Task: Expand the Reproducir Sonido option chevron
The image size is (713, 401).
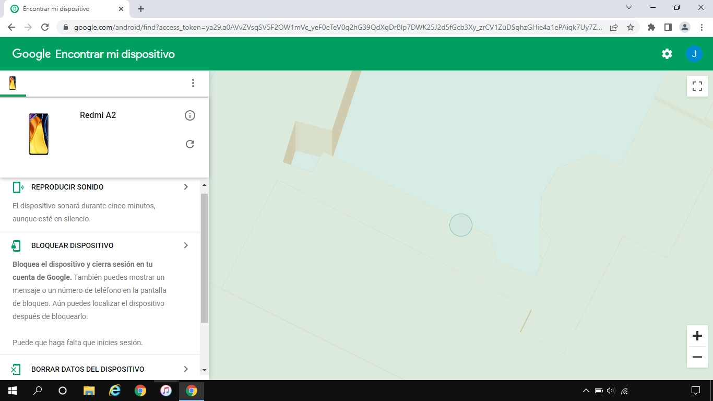Action: pyautogui.click(x=186, y=186)
